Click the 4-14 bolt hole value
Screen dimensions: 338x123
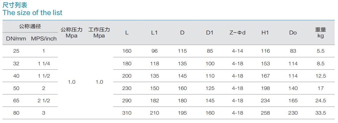point(238,51)
